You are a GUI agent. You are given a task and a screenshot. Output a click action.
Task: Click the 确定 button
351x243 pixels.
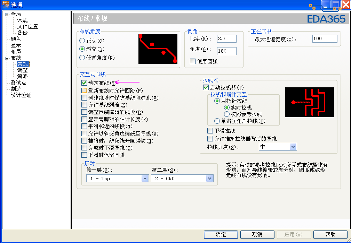click(x=221, y=235)
